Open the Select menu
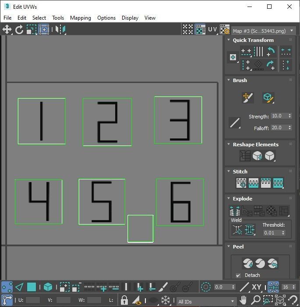 click(x=39, y=18)
